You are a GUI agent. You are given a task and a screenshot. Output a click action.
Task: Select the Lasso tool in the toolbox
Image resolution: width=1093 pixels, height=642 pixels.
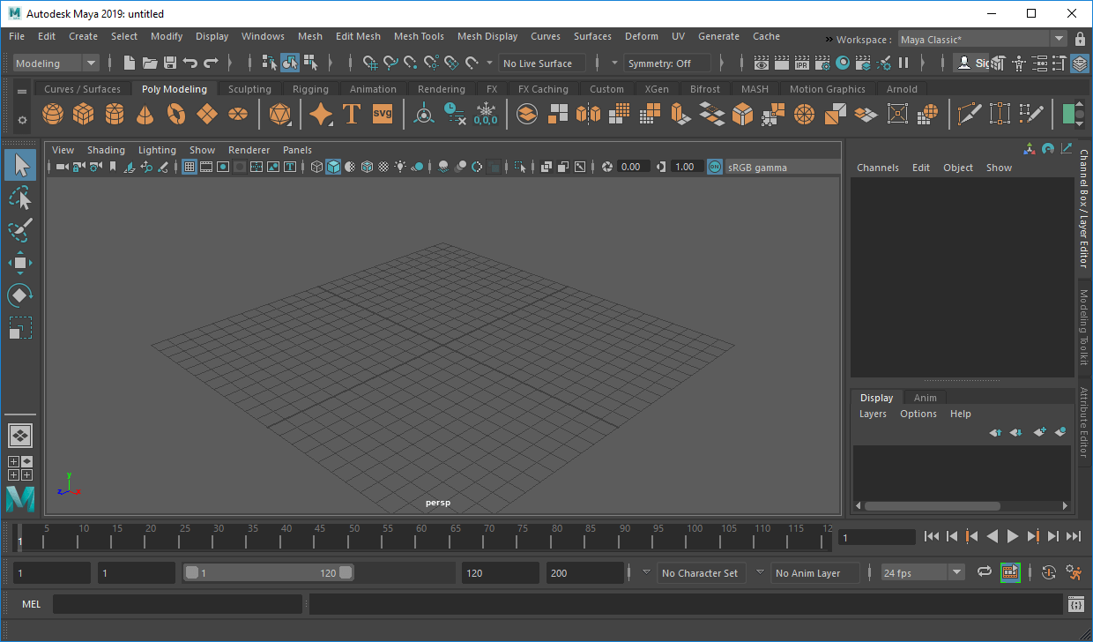pos(20,198)
